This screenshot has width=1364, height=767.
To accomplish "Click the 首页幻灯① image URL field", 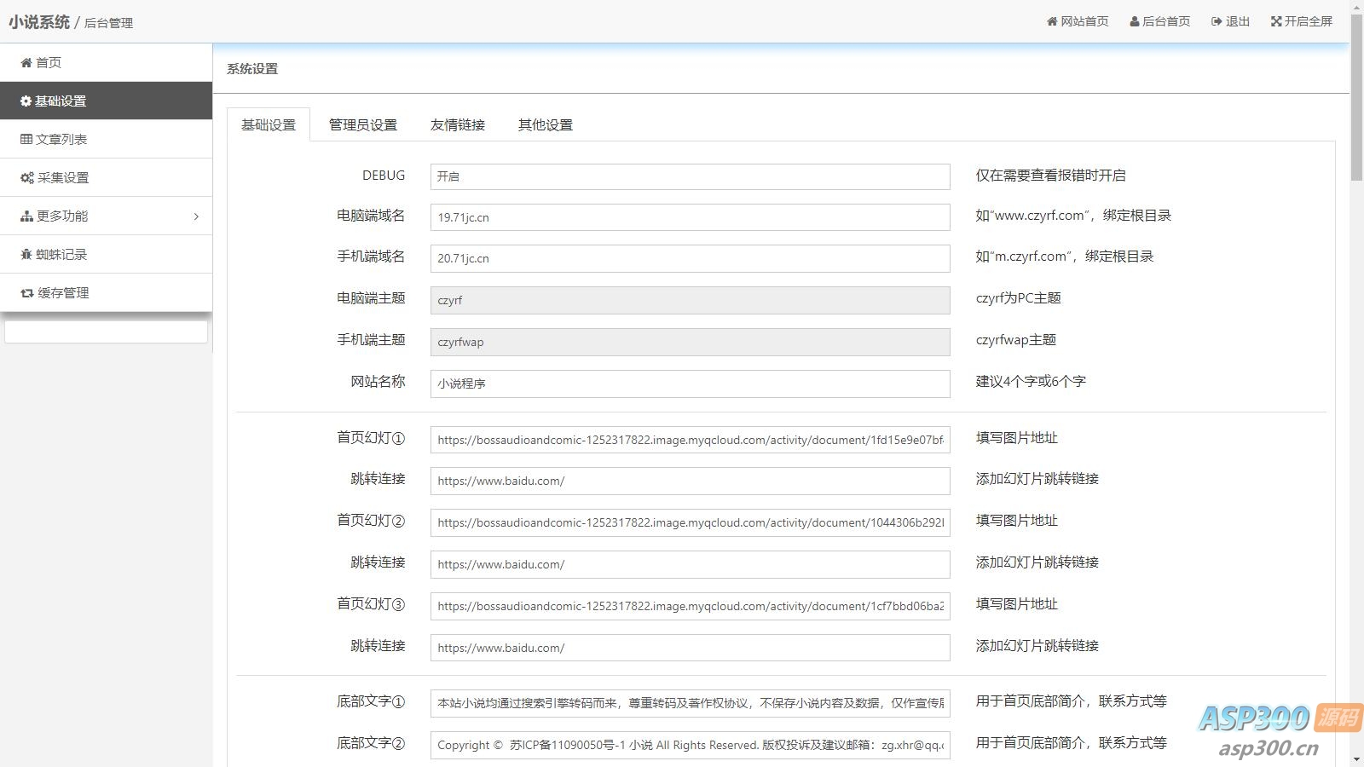I will [x=690, y=440].
